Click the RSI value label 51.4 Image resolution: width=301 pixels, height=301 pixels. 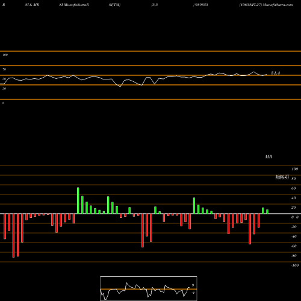[x=275, y=73]
